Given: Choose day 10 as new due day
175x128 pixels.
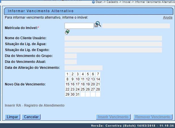Looking at the screenshot, I should (x=78, y=79).
